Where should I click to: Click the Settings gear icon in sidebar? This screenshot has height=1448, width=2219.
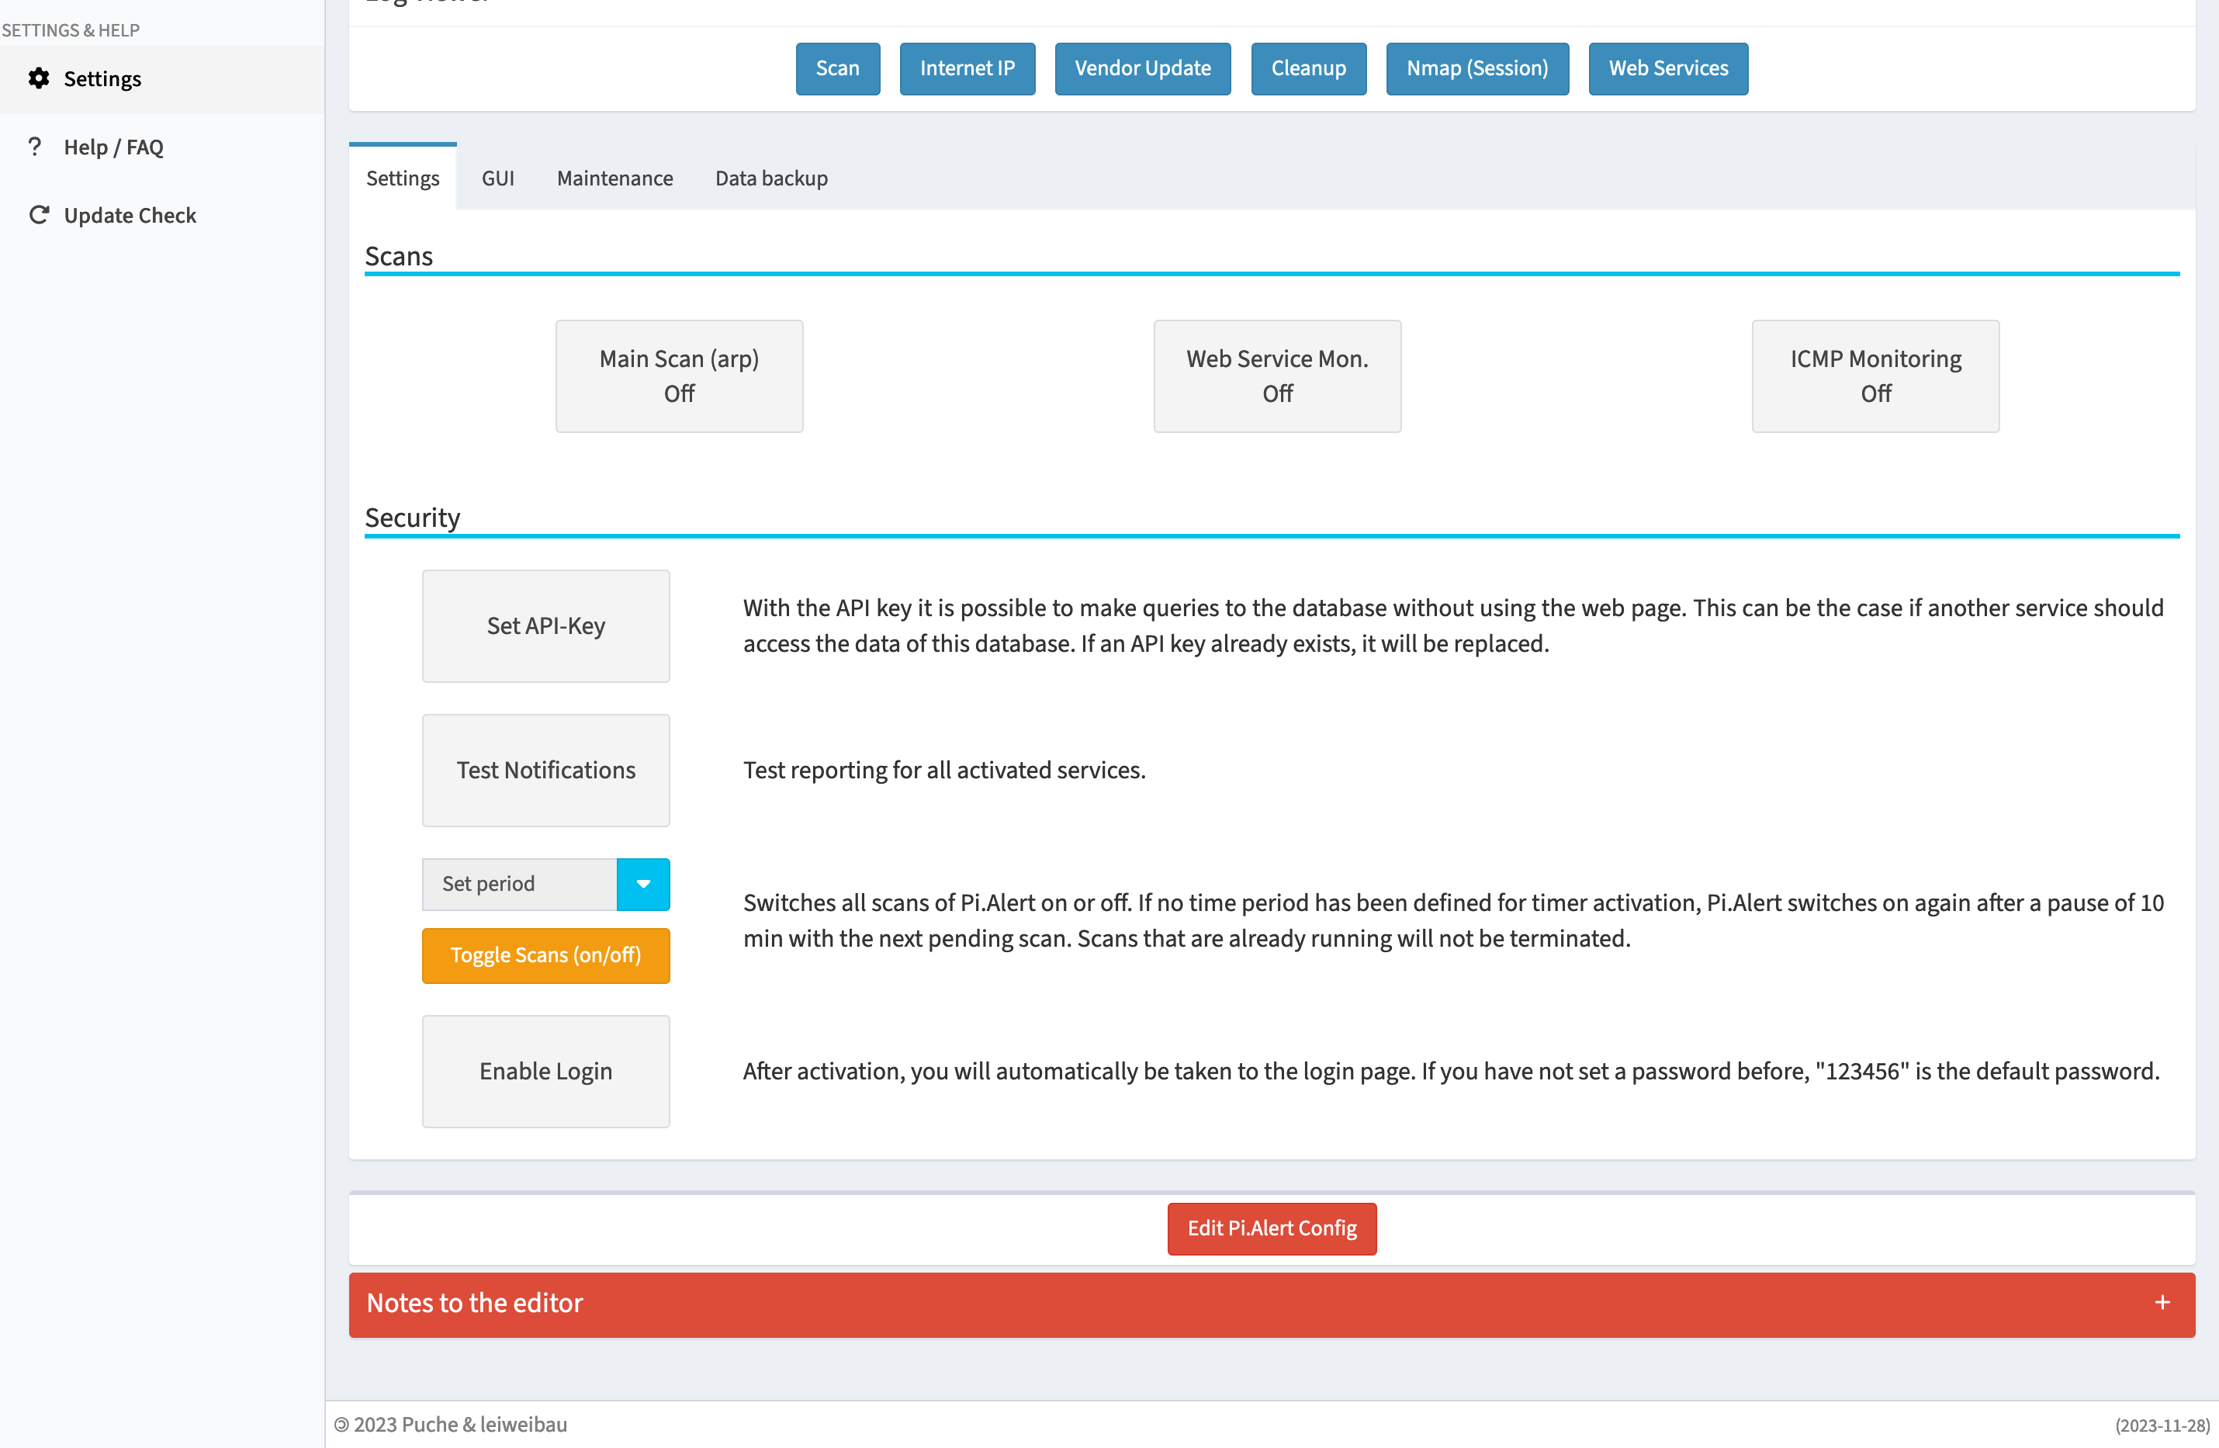pyautogui.click(x=38, y=78)
